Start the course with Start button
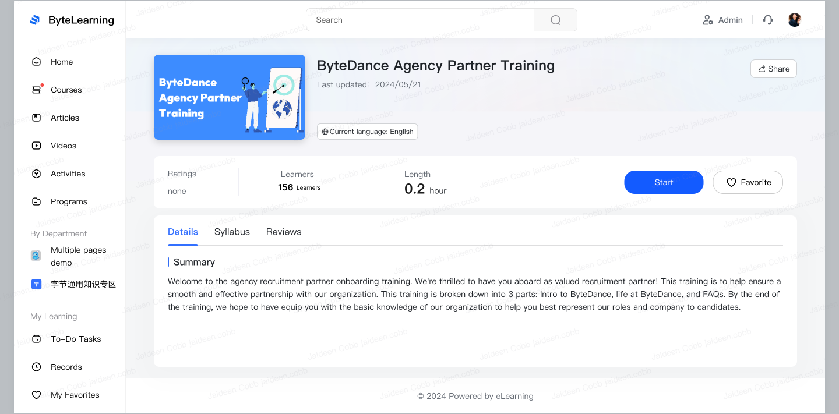839x414 pixels. (x=664, y=182)
